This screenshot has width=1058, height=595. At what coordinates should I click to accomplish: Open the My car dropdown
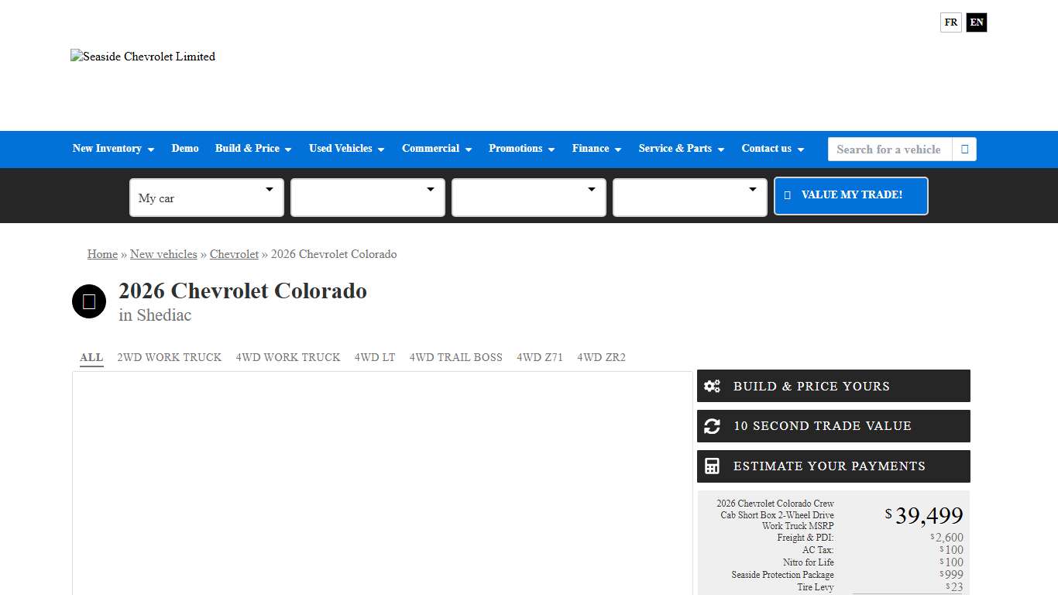[x=206, y=198]
